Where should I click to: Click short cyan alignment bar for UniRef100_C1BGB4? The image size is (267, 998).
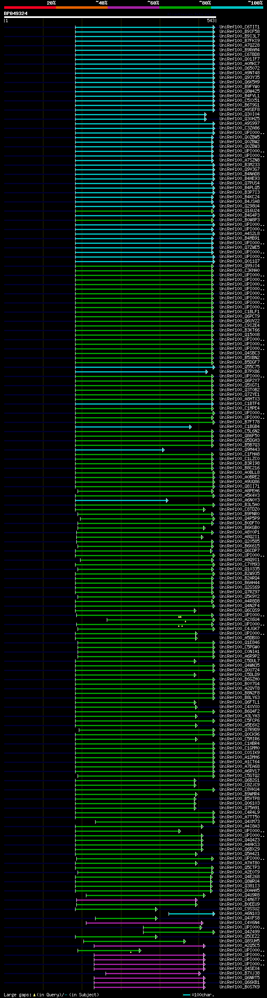pos(133,427)
